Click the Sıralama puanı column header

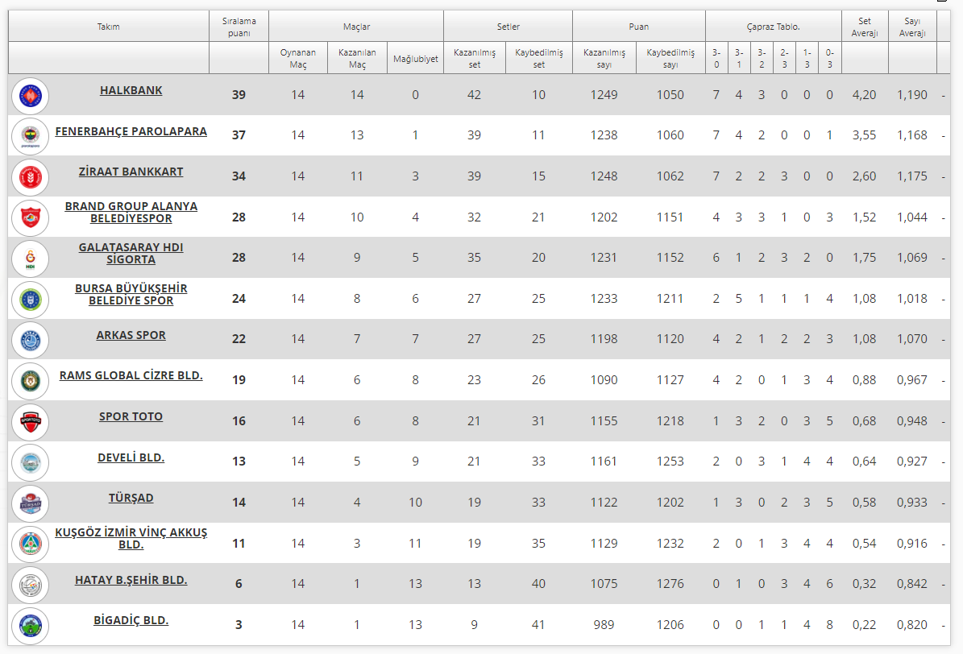point(238,27)
